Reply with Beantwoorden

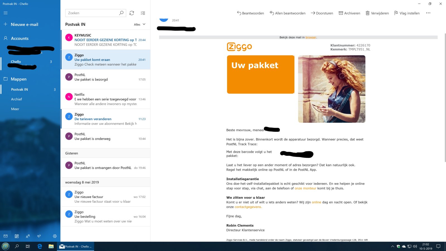pyautogui.click(x=250, y=13)
